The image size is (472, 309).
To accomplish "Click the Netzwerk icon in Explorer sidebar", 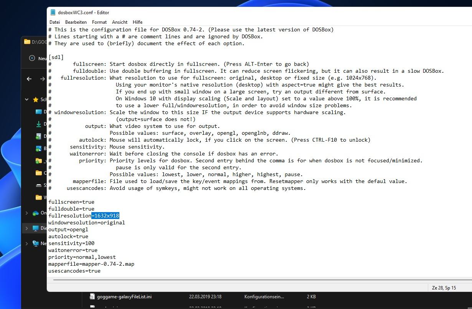I will pos(36,243).
